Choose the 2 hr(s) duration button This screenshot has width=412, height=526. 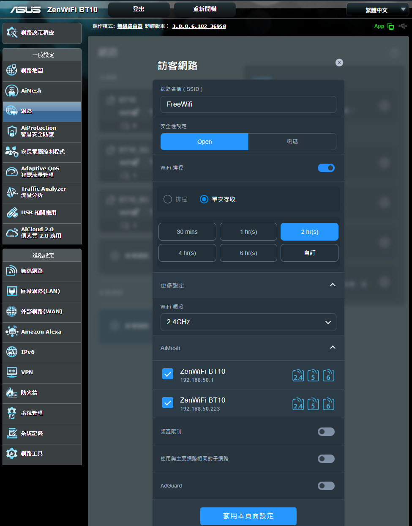click(310, 232)
